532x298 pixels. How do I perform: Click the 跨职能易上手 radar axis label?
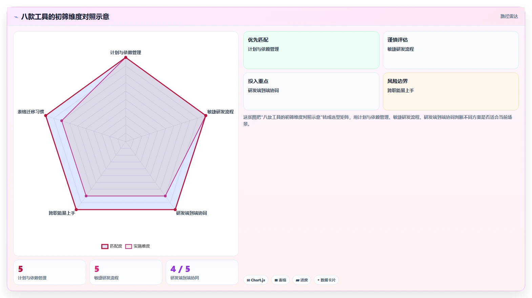pyautogui.click(x=62, y=213)
